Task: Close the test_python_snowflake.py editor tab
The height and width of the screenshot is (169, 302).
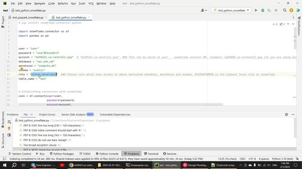Action: 89,17
